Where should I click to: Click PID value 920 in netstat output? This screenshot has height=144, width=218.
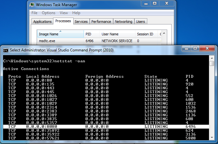pos(189,84)
